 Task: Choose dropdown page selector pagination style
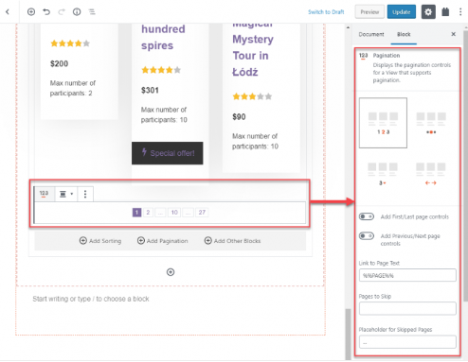point(383,173)
